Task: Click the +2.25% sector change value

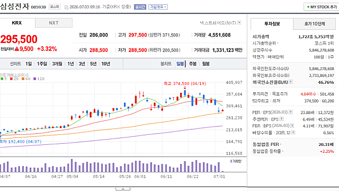Action: tap(327, 151)
